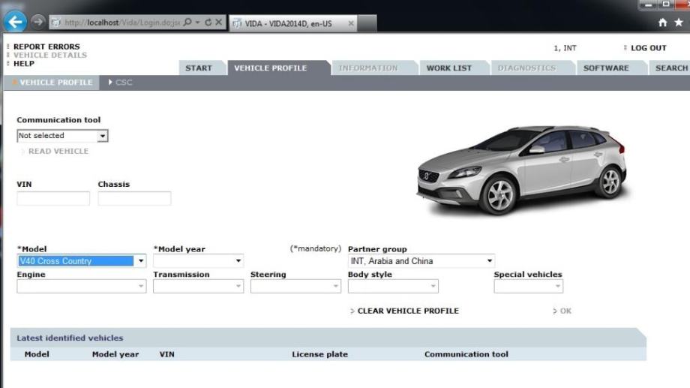Click CLEAR VEHICLE PROFILE
690x388 pixels.
[408, 311]
